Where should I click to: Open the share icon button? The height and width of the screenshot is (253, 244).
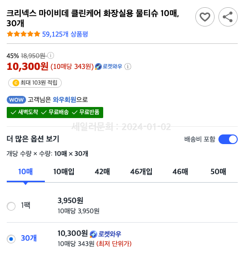pos(228,17)
